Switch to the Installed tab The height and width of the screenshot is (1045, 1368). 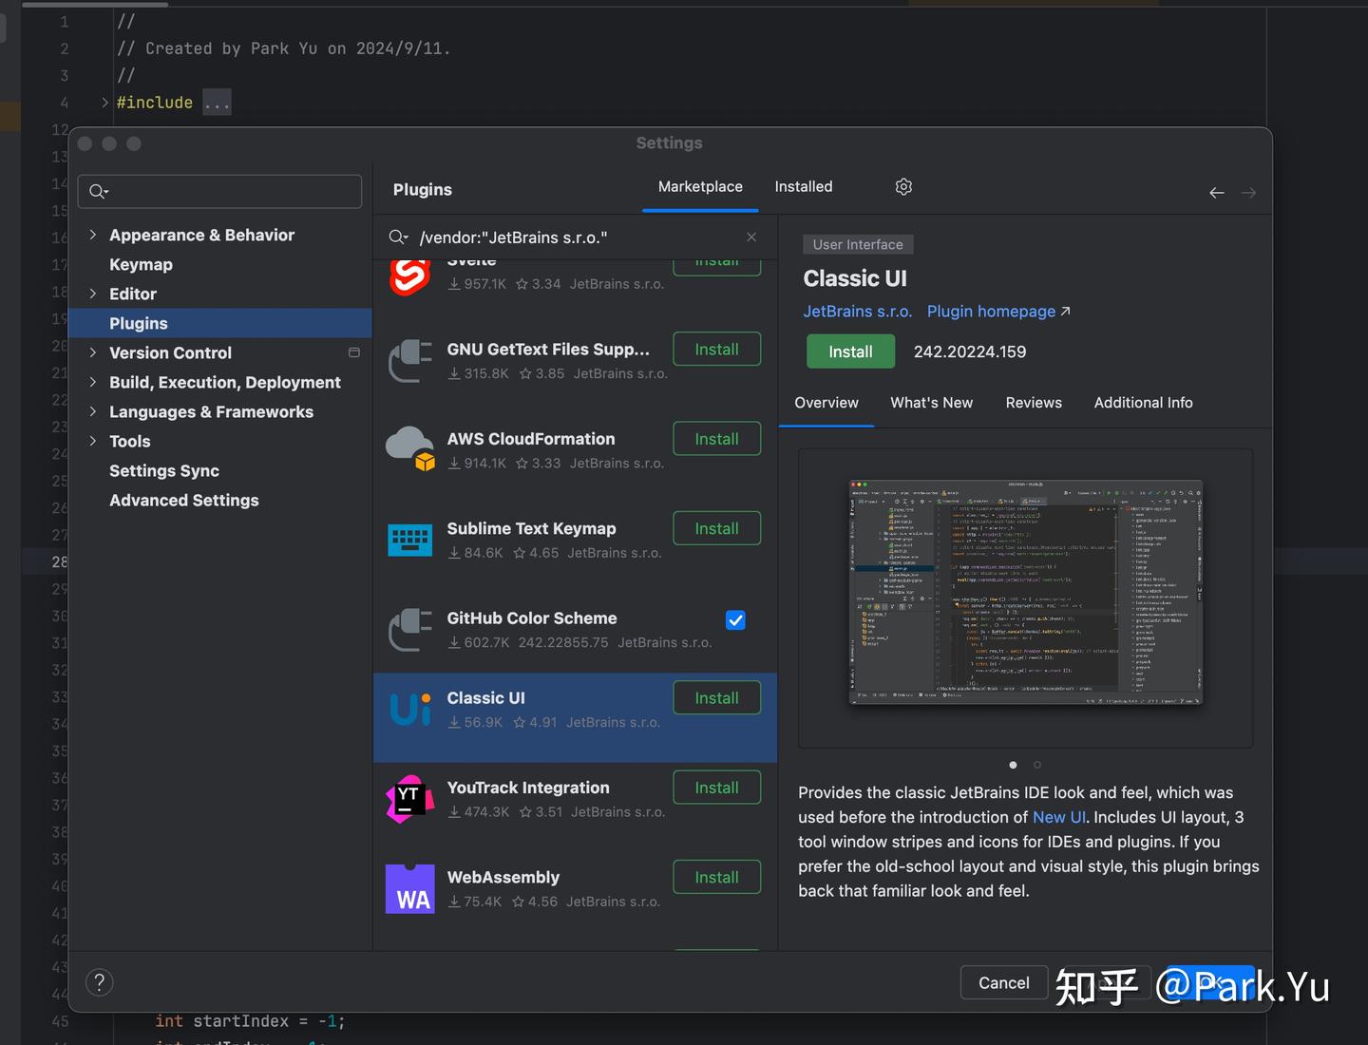coord(803,187)
